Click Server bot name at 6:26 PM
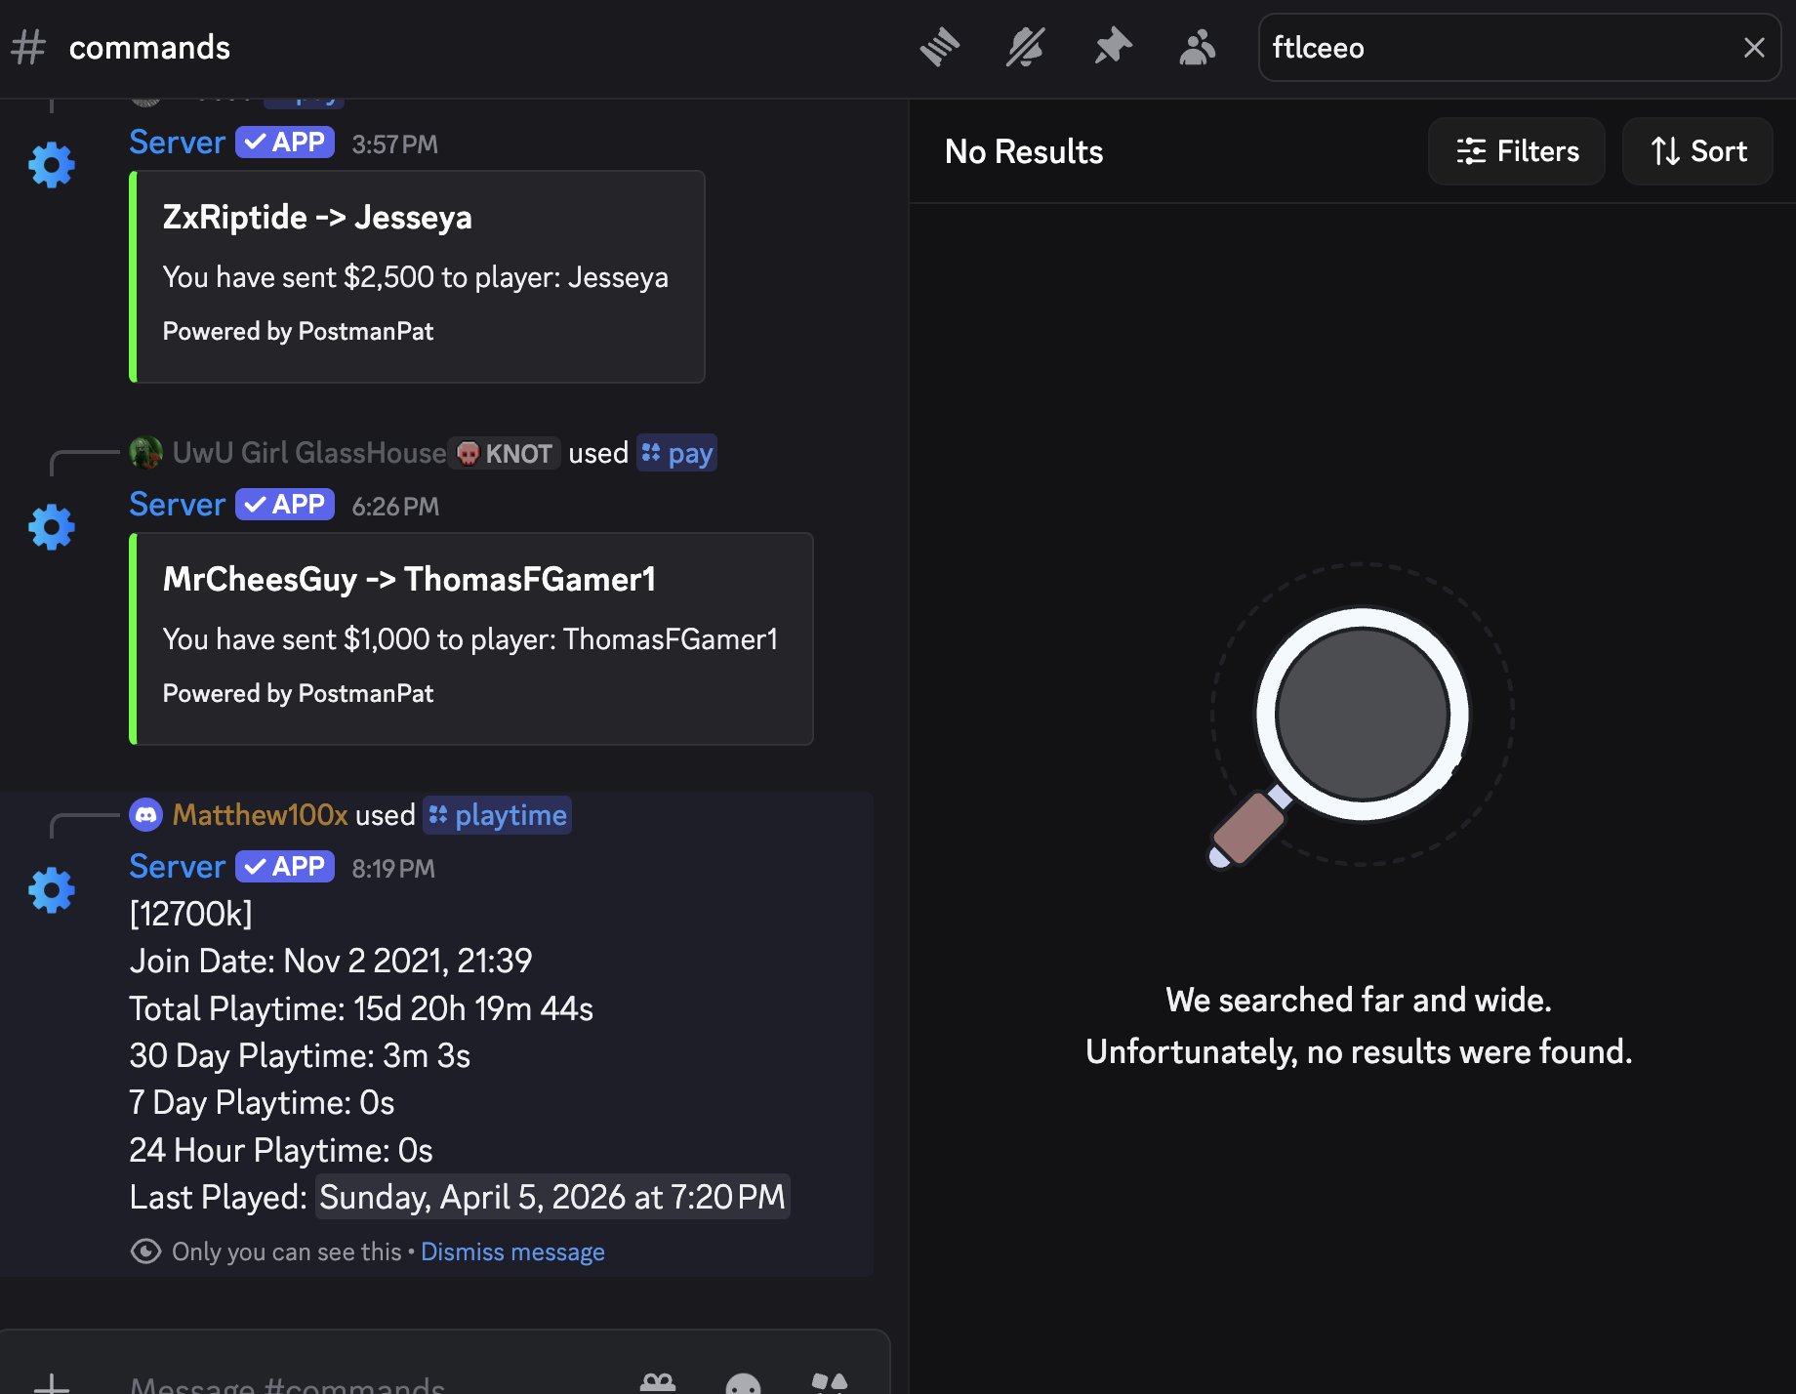 [177, 505]
